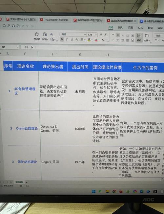
Task: Select the 提出时间 header cell
Action: (80, 67)
